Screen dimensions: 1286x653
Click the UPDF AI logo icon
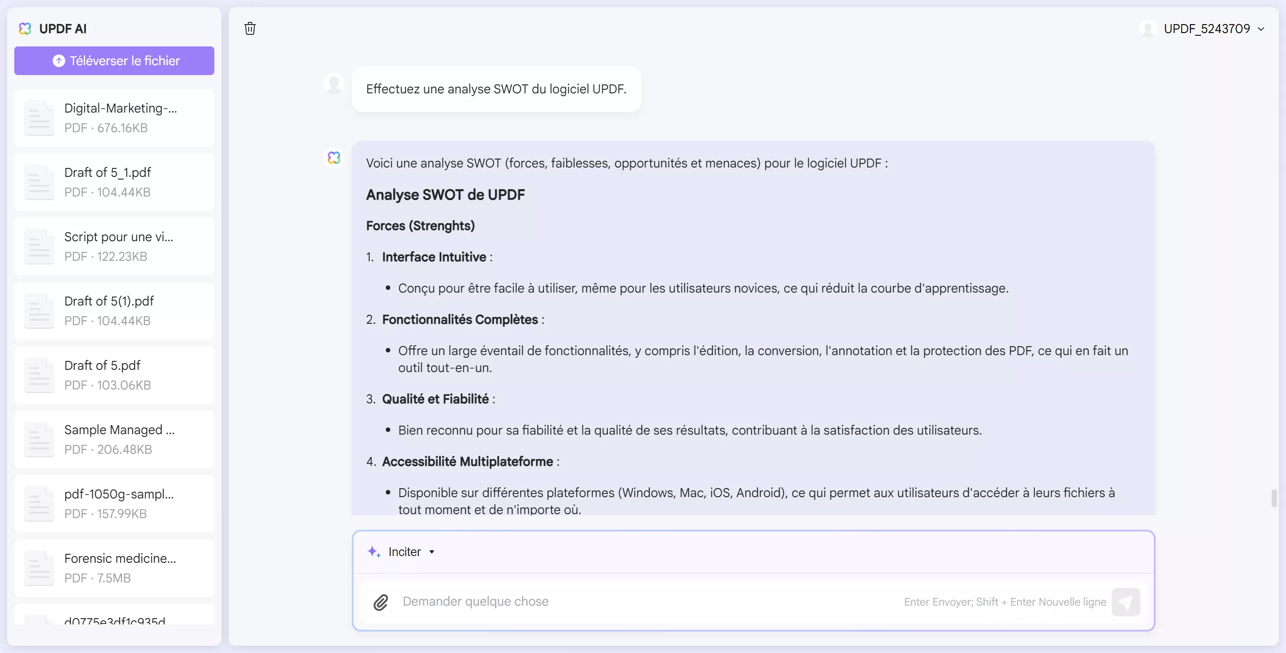[24, 29]
